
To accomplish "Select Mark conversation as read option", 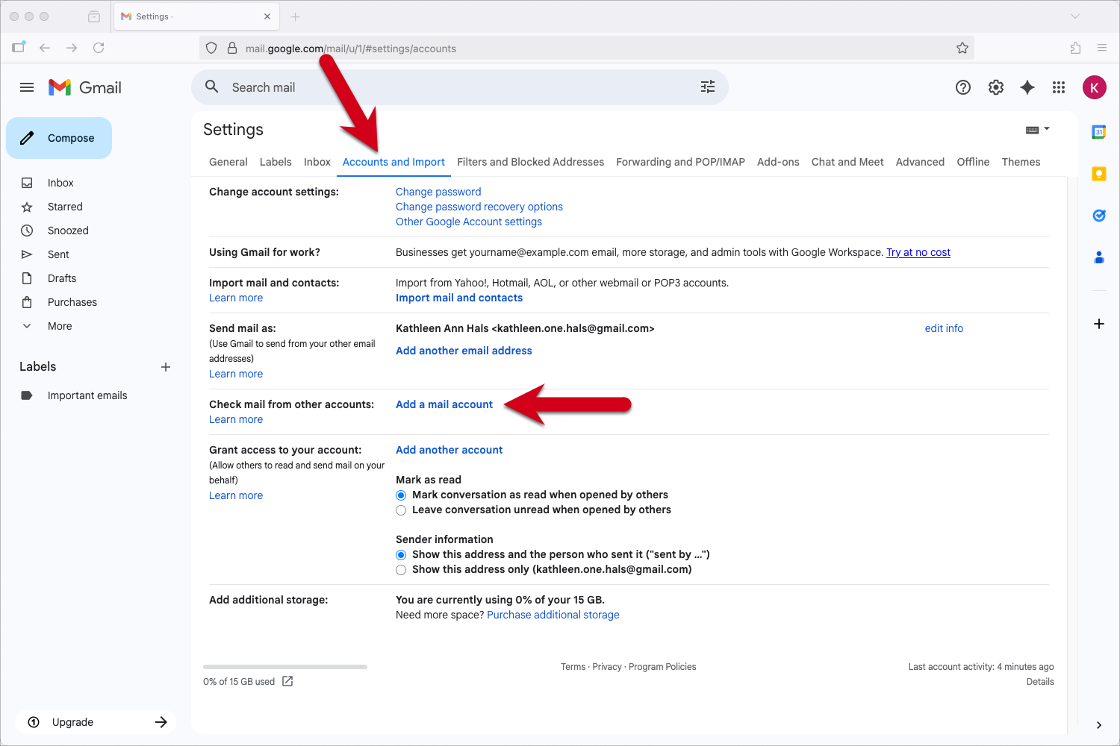I will pos(401,495).
